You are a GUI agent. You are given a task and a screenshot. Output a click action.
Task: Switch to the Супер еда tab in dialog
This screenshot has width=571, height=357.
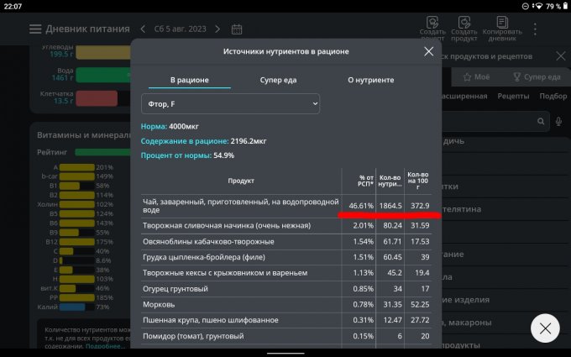click(x=278, y=79)
